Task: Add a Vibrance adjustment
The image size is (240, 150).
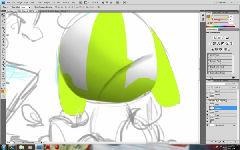Action: click(x=210, y=44)
